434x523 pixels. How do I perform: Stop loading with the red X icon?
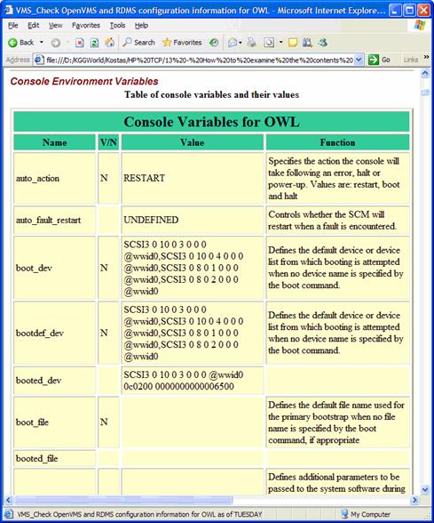click(79, 43)
